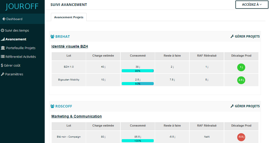The image size is (269, 143).
Task: Click the 98% progress bar for BZH 1.0
Action: (137, 71)
